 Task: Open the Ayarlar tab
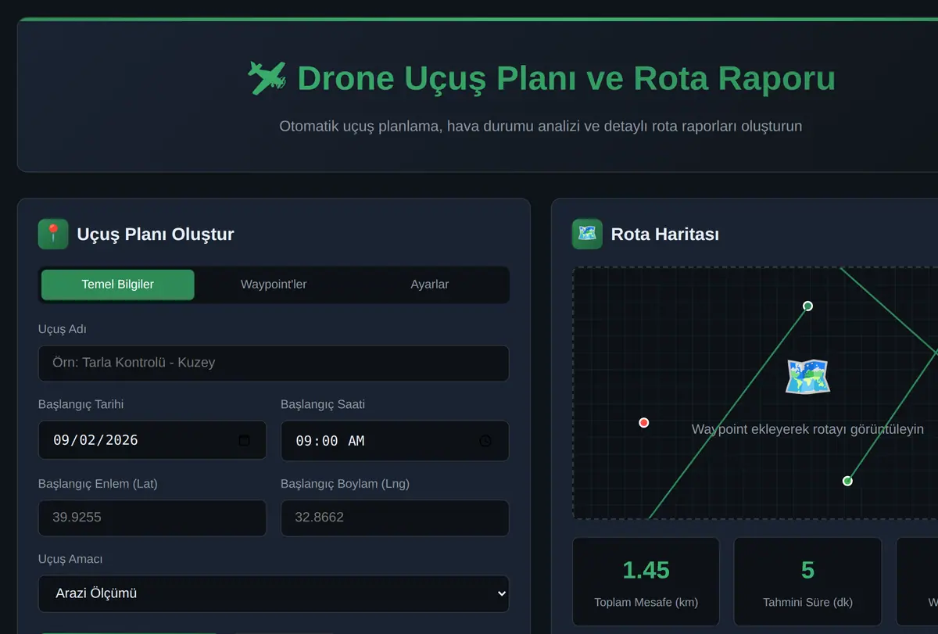(430, 285)
